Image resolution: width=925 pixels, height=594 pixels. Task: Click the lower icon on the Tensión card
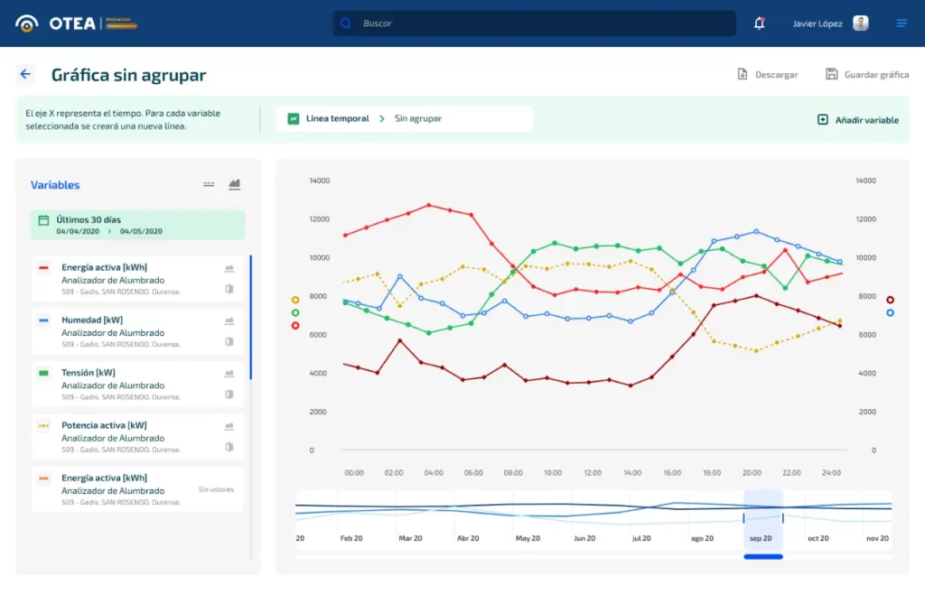coord(229,394)
